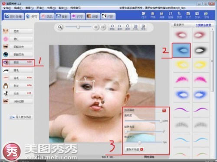Click the text tool icon (文字)
The height and width of the screenshot is (162, 217).
[197, 15]
